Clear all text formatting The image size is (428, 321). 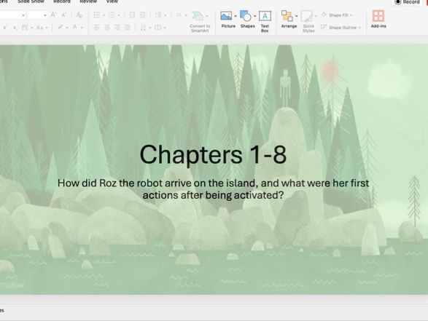point(79,15)
